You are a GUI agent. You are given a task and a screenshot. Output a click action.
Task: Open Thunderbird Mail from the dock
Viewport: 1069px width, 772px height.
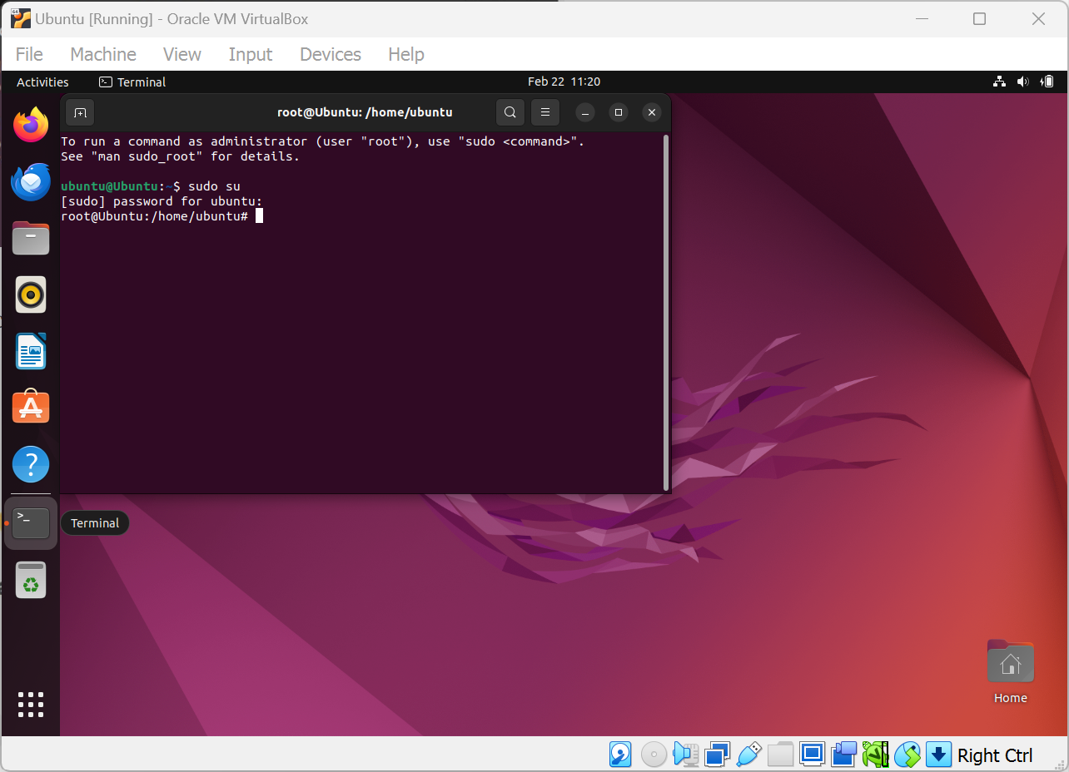coord(31,181)
